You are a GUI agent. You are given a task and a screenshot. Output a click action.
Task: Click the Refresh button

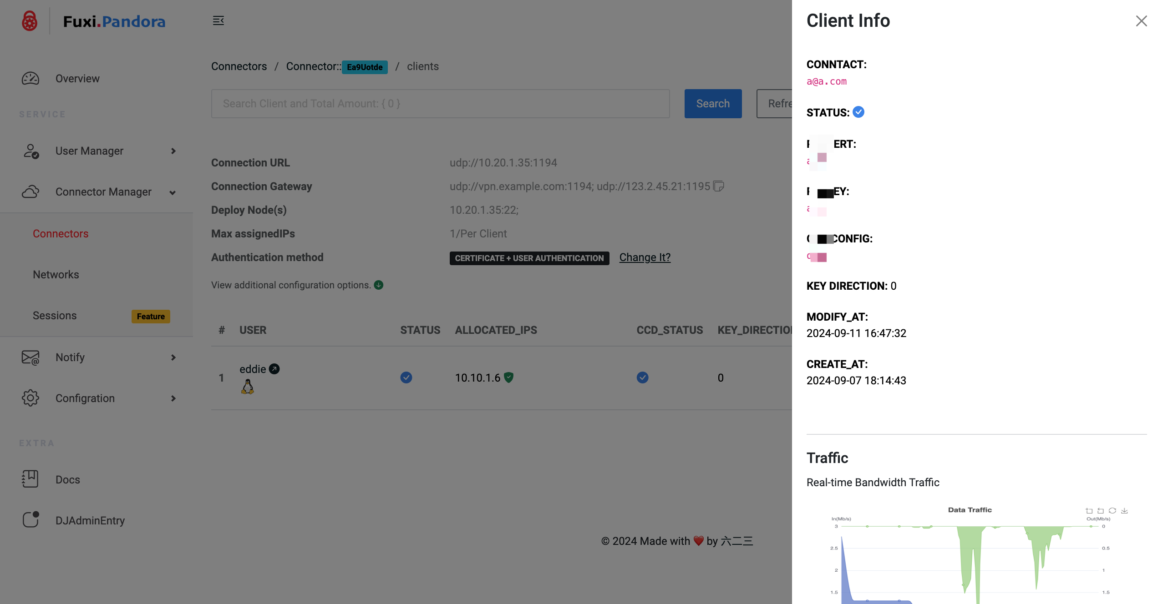(774, 104)
